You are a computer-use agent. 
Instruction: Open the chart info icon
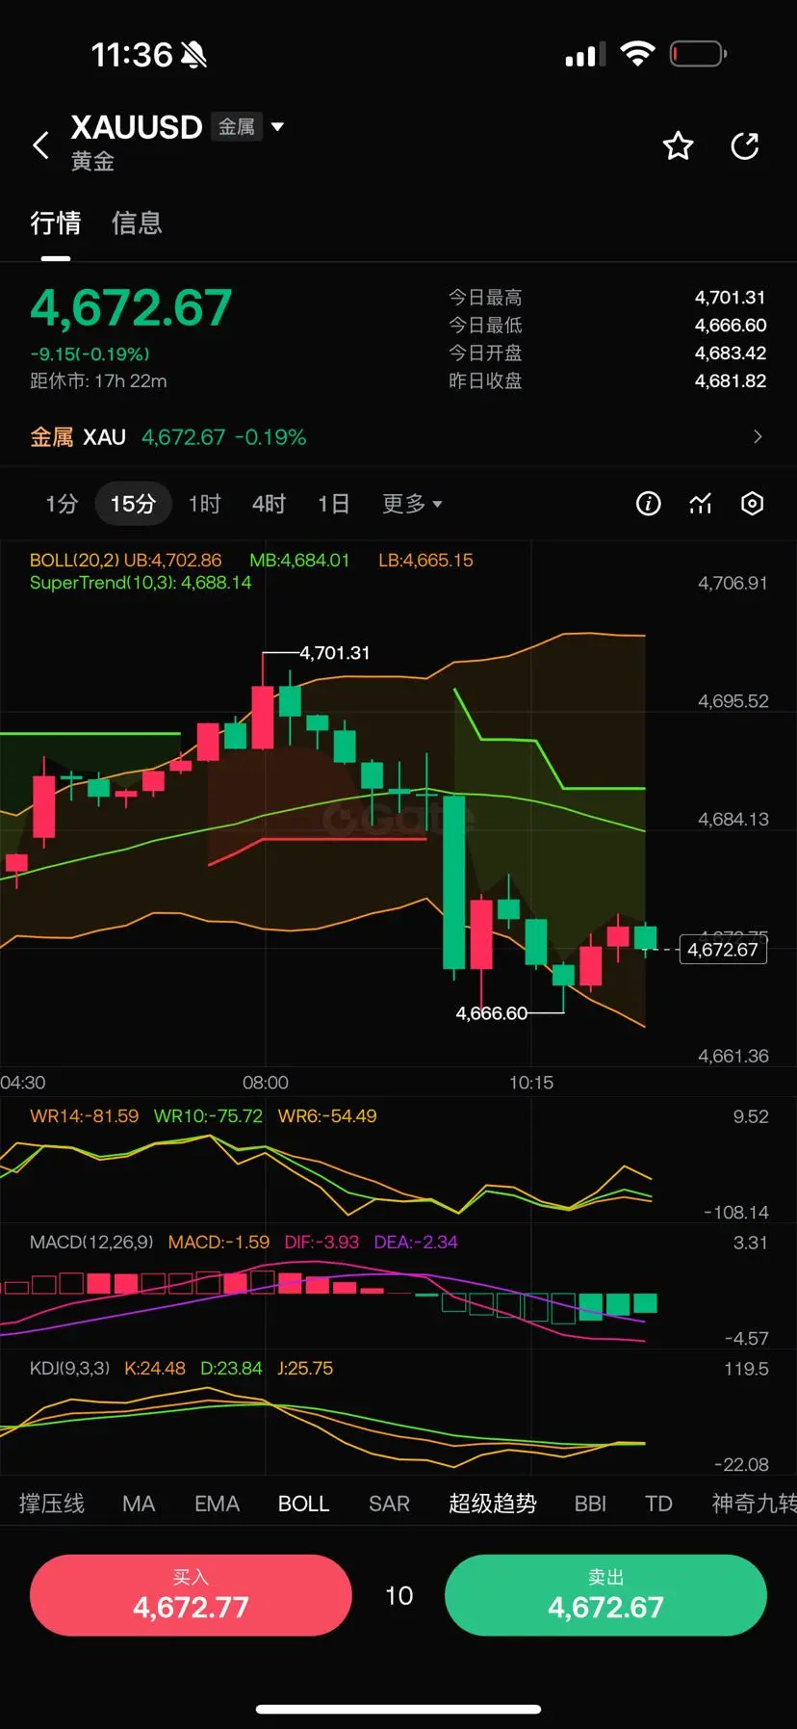[649, 504]
